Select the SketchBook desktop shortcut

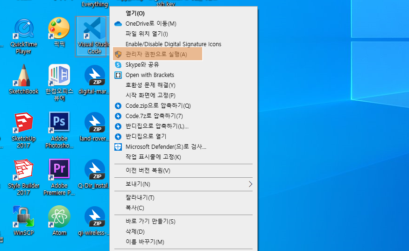[x=24, y=79]
